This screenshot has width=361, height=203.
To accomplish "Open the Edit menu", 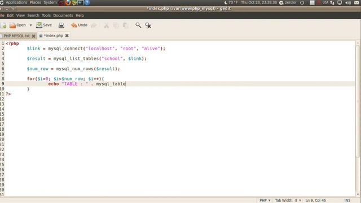I will coord(10,15).
